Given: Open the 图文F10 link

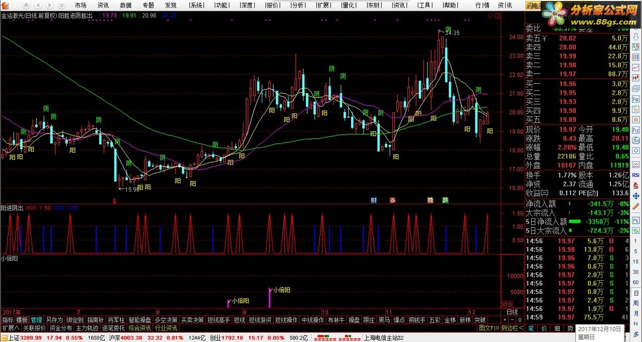Looking at the screenshot, I should [x=489, y=328].
